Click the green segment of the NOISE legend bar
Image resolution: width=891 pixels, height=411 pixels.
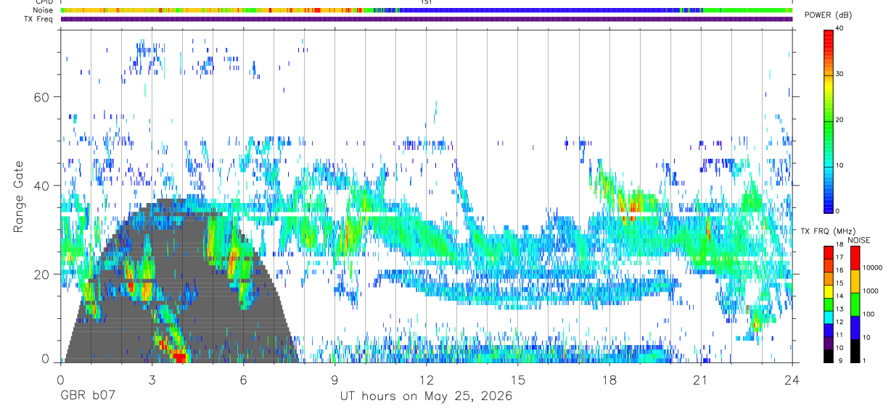click(855, 304)
